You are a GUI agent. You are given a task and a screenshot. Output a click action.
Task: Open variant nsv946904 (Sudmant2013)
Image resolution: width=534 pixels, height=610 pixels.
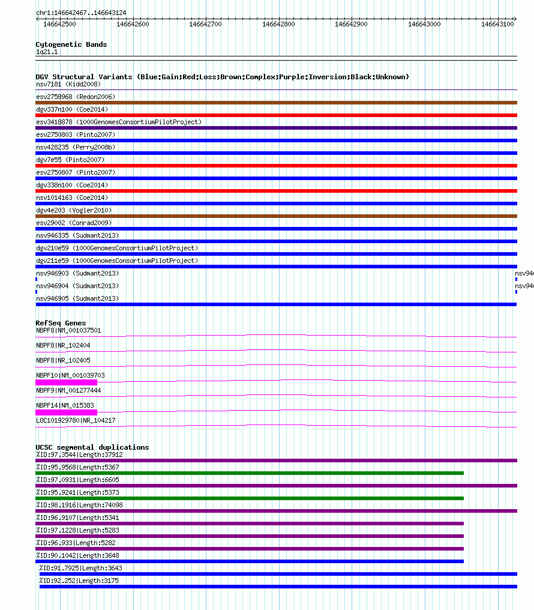point(77,286)
